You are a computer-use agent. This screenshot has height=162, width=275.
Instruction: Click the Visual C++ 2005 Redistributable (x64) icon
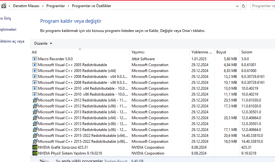35,71
